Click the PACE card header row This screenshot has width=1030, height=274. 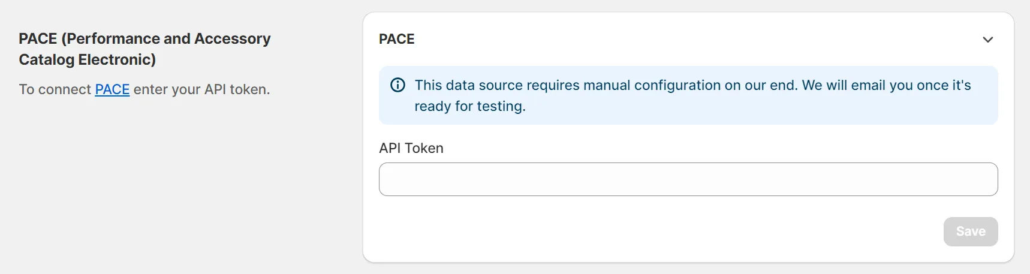click(x=659, y=40)
